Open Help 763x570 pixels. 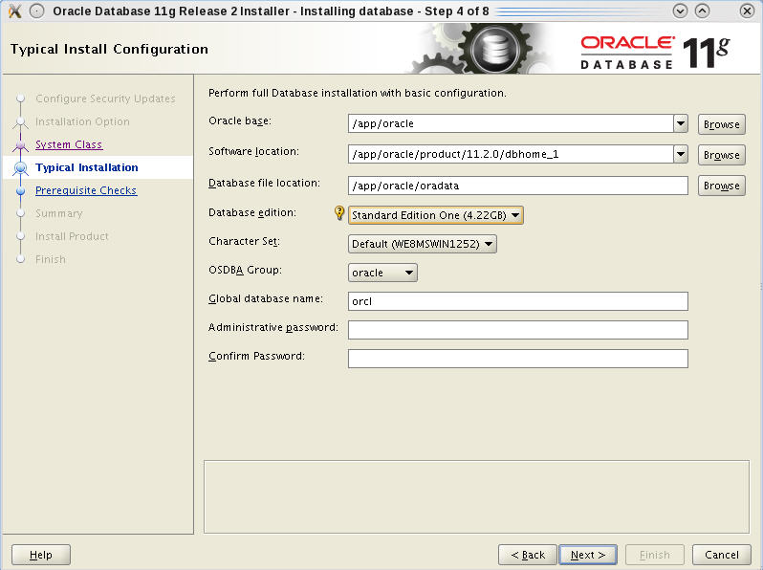pyautogui.click(x=41, y=555)
